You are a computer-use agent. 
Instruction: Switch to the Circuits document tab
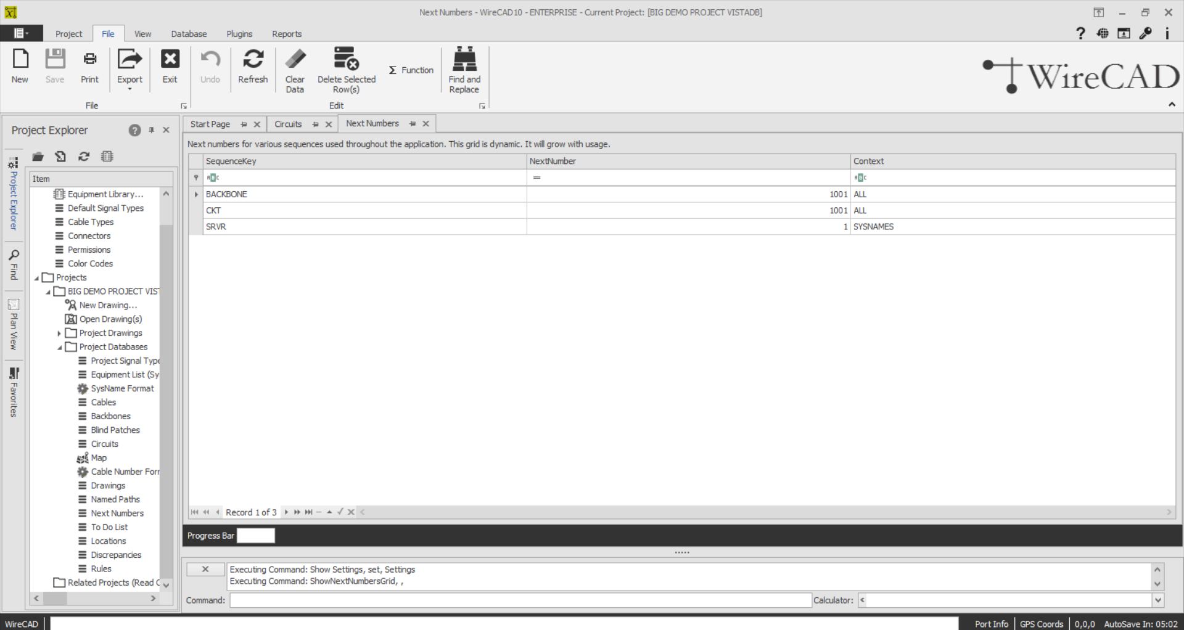click(x=288, y=124)
